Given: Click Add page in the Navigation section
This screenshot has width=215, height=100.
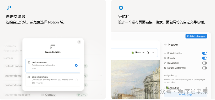Looking at the screenshot, I should [x=185, y=94].
